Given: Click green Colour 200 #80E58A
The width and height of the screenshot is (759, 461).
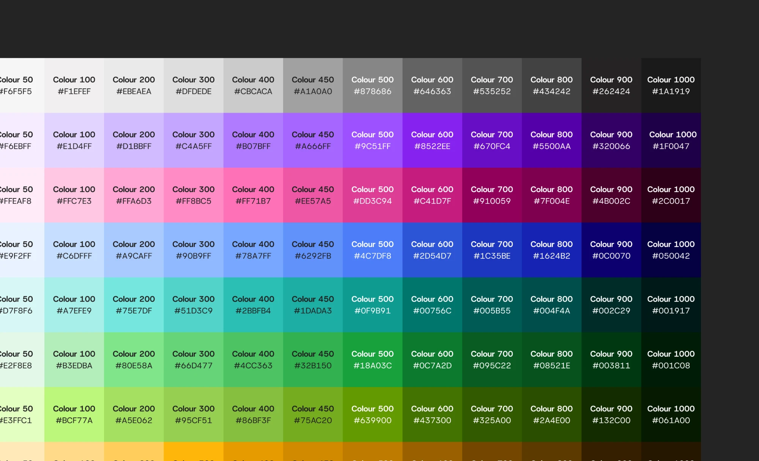Looking at the screenshot, I should [x=134, y=360].
